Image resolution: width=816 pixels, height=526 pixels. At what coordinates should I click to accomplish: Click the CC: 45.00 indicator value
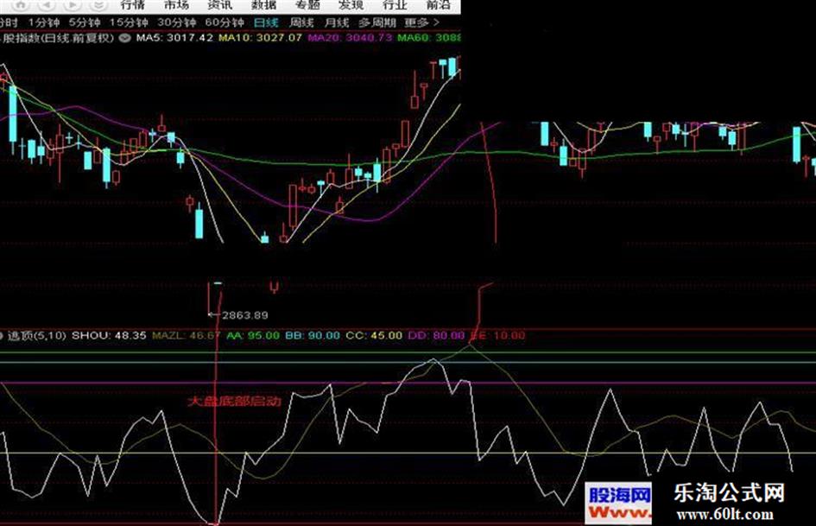(374, 335)
